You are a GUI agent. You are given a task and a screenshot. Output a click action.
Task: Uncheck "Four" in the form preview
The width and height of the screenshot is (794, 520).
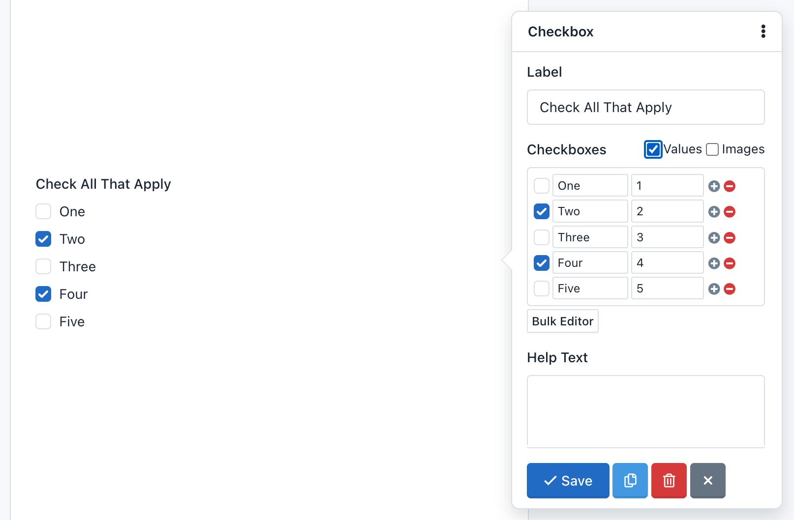[43, 294]
